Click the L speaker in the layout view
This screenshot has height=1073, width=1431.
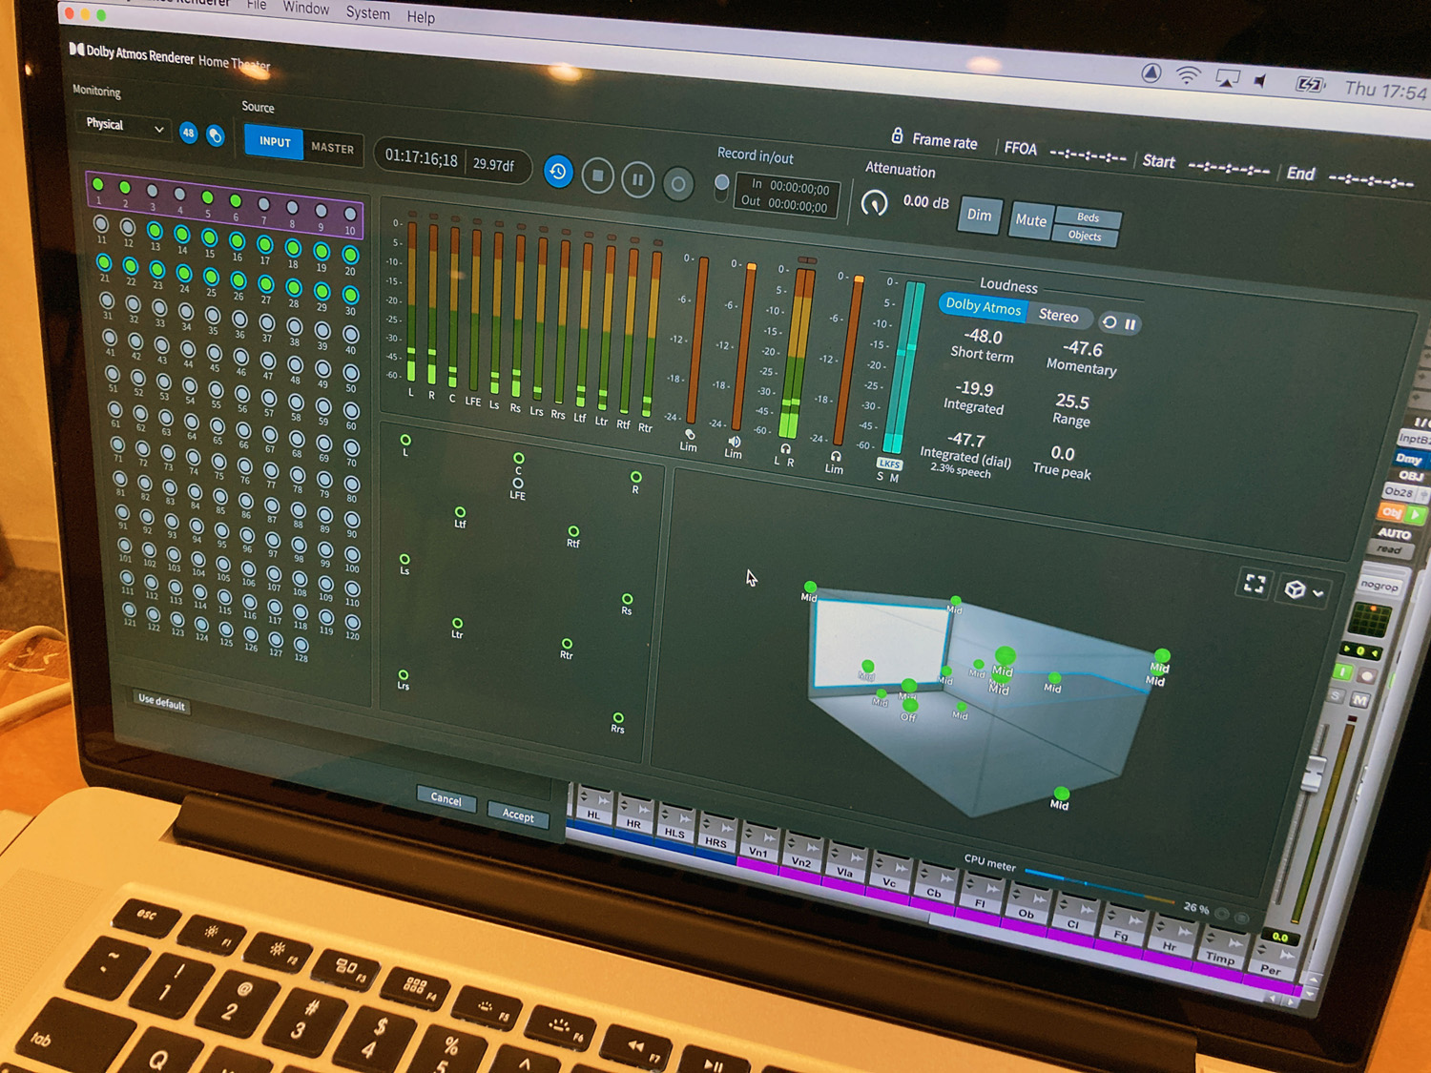pos(405,441)
